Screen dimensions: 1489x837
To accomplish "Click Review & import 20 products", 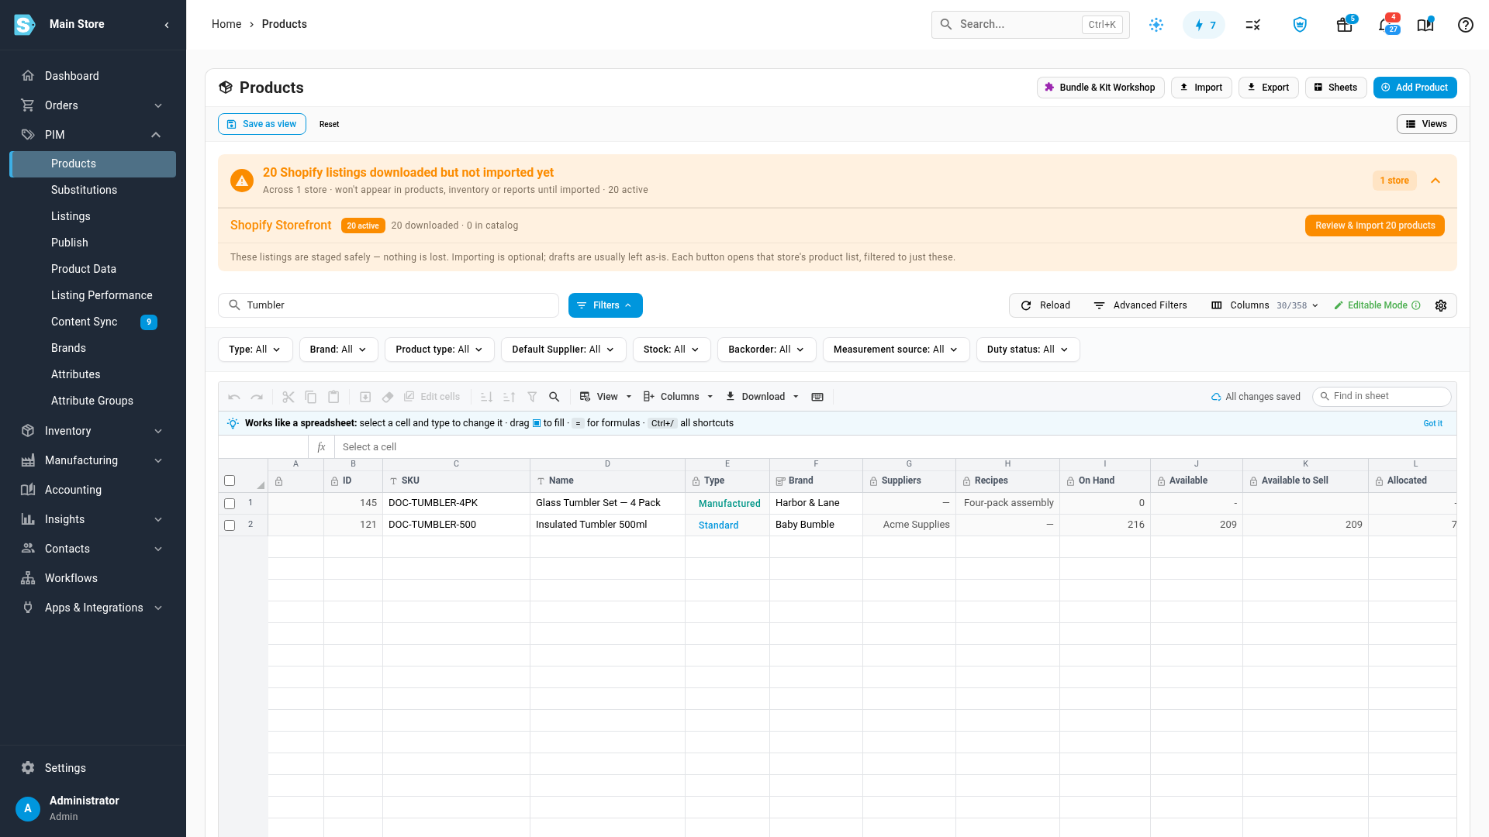I will click(x=1375, y=226).
